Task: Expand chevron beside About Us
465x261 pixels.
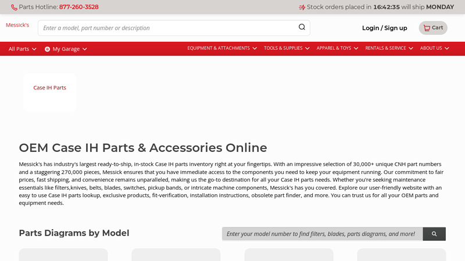Action: tap(446, 48)
